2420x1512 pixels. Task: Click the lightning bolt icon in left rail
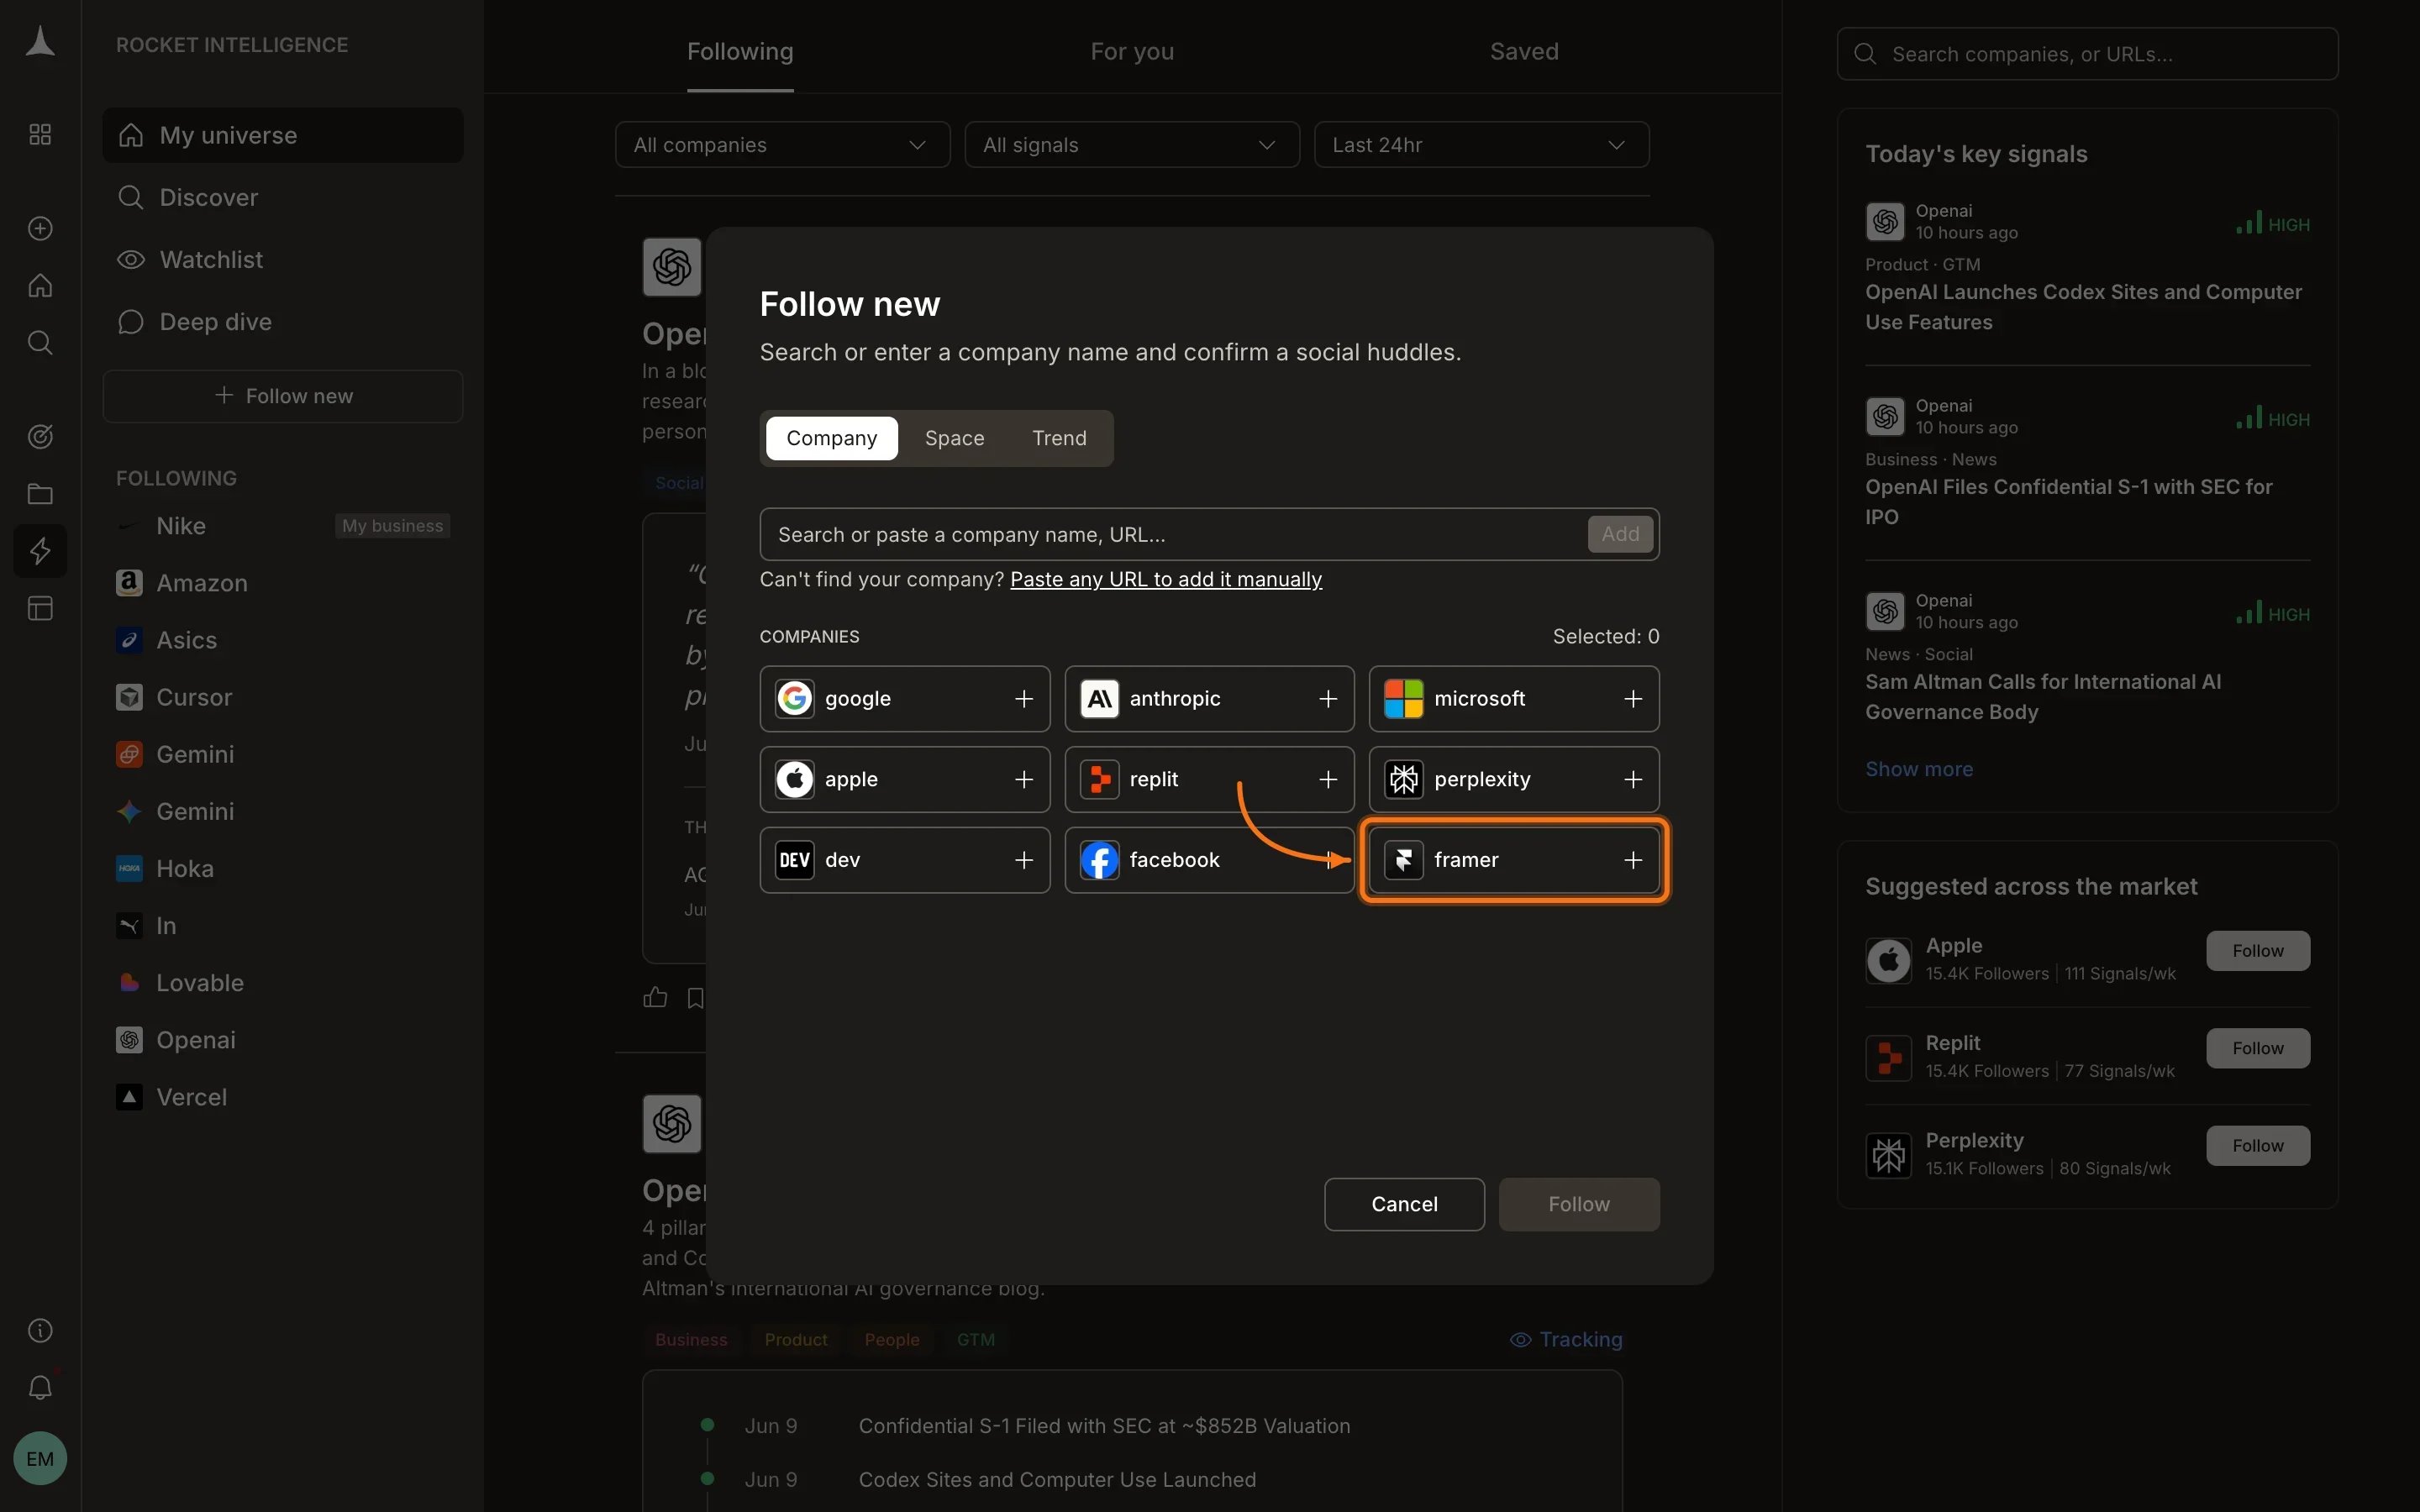click(x=40, y=551)
